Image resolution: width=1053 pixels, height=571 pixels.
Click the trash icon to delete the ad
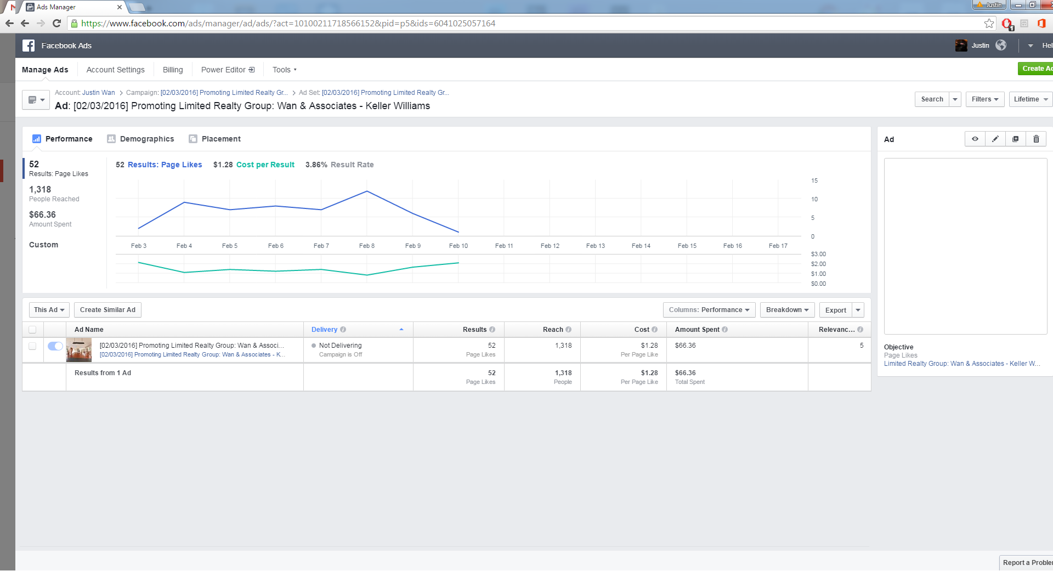click(1035, 139)
